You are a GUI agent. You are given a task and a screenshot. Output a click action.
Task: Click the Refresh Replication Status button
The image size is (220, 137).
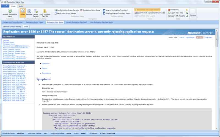pyautogui.click(x=10, y=13)
